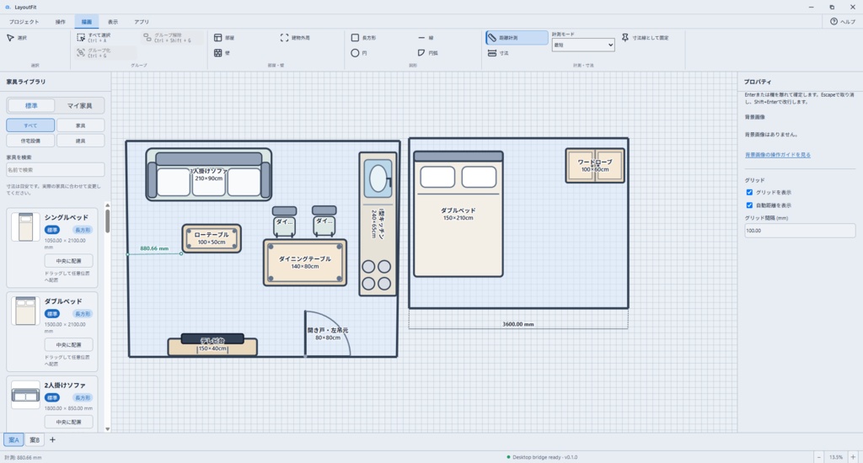Click 中央に配置 for ダブルベッド

[69, 345]
